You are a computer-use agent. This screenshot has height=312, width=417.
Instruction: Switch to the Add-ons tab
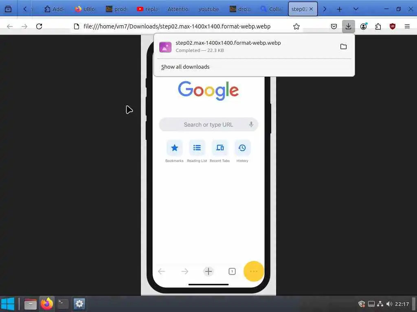click(54, 9)
